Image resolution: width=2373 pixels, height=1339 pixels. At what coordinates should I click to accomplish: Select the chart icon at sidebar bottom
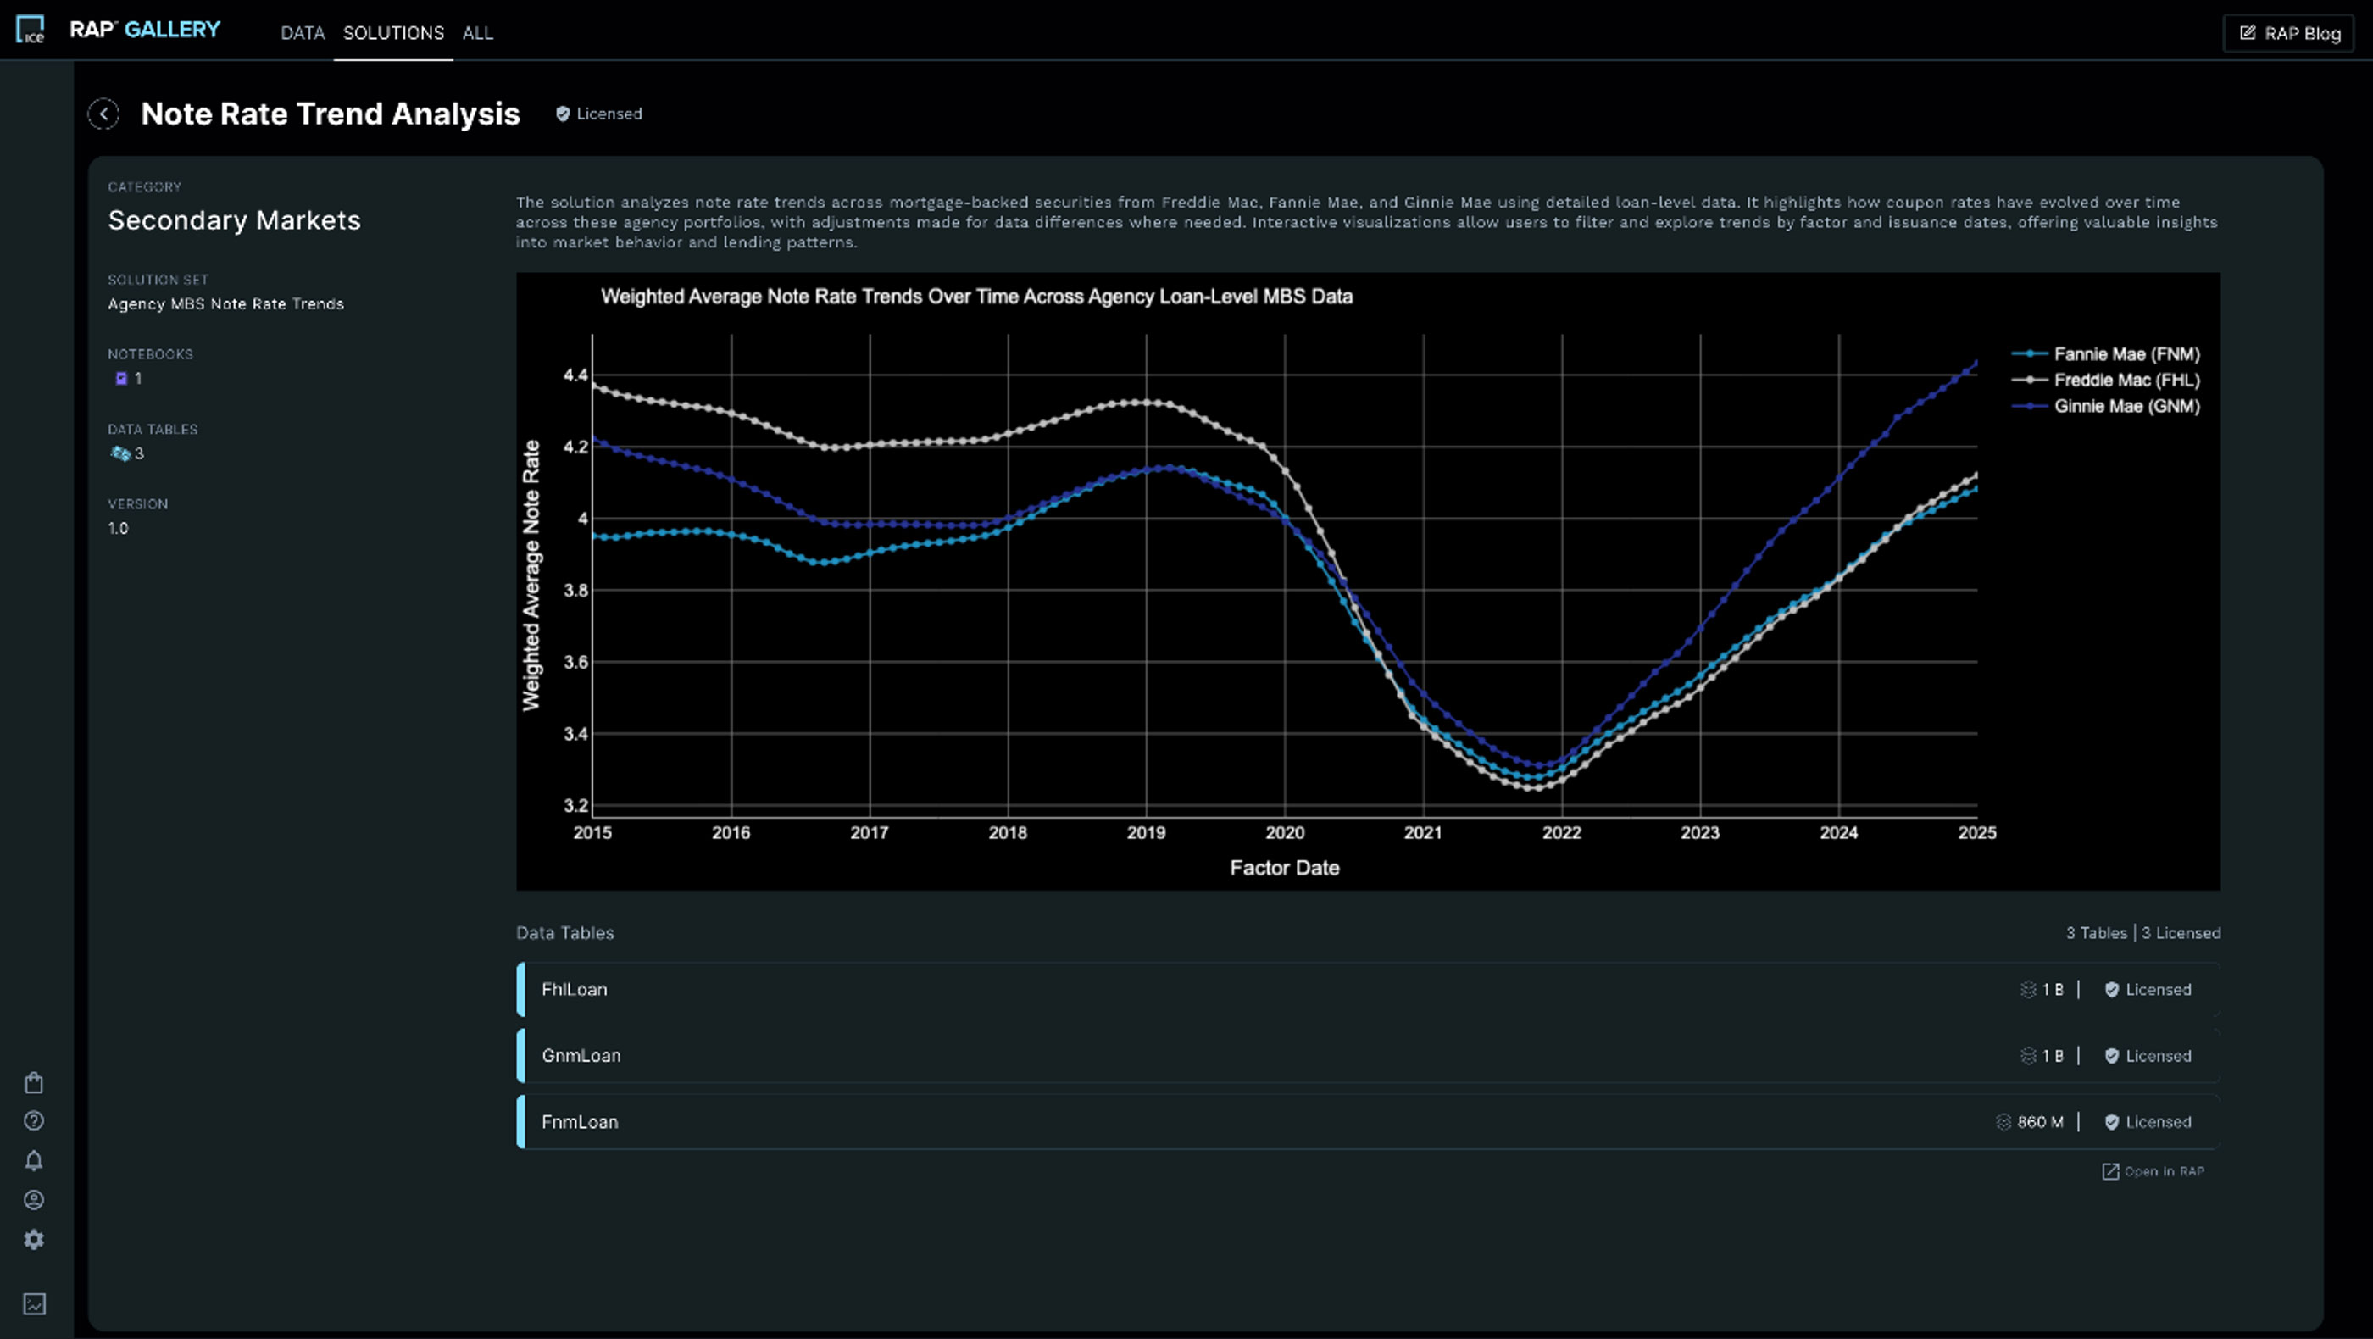[x=34, y=1304]
